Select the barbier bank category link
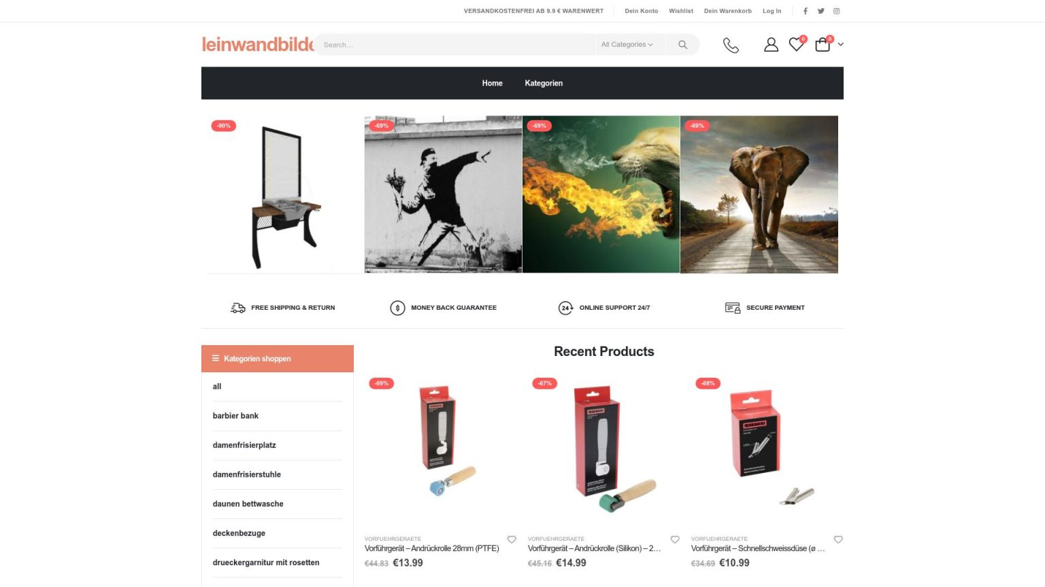 coord(235,416)
